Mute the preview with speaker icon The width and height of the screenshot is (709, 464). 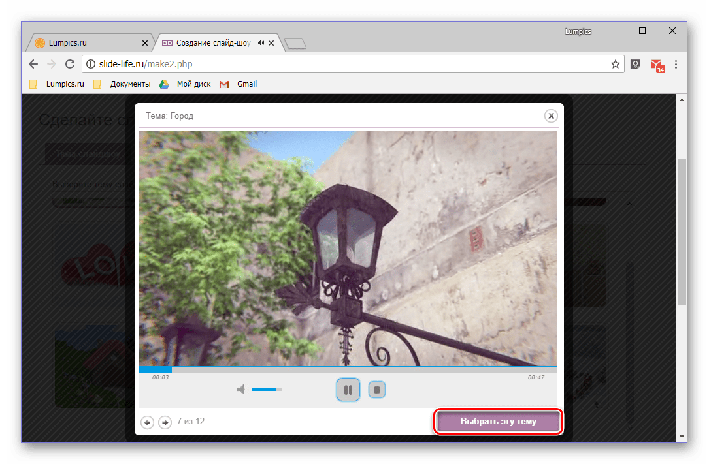tap(241, 389)
